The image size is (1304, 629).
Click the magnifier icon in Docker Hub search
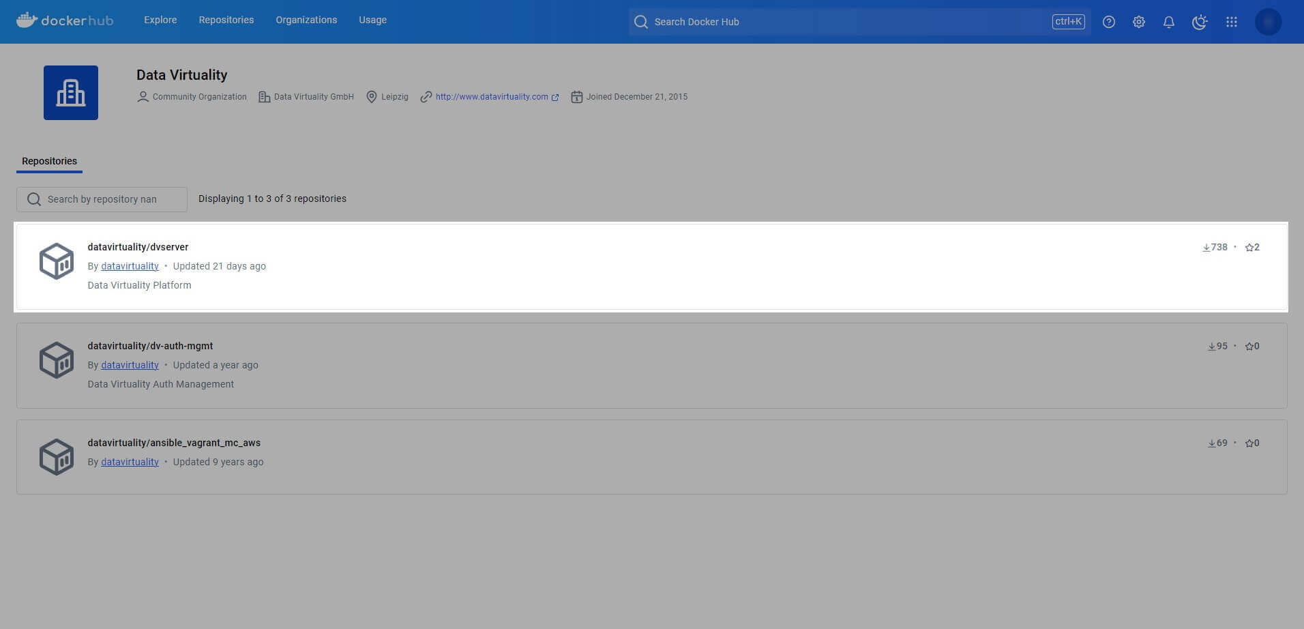pyautogui.click(x=641, y=22)
